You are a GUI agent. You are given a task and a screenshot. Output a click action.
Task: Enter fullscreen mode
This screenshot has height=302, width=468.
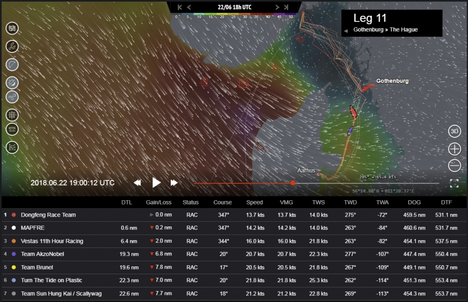pos(454,184)
